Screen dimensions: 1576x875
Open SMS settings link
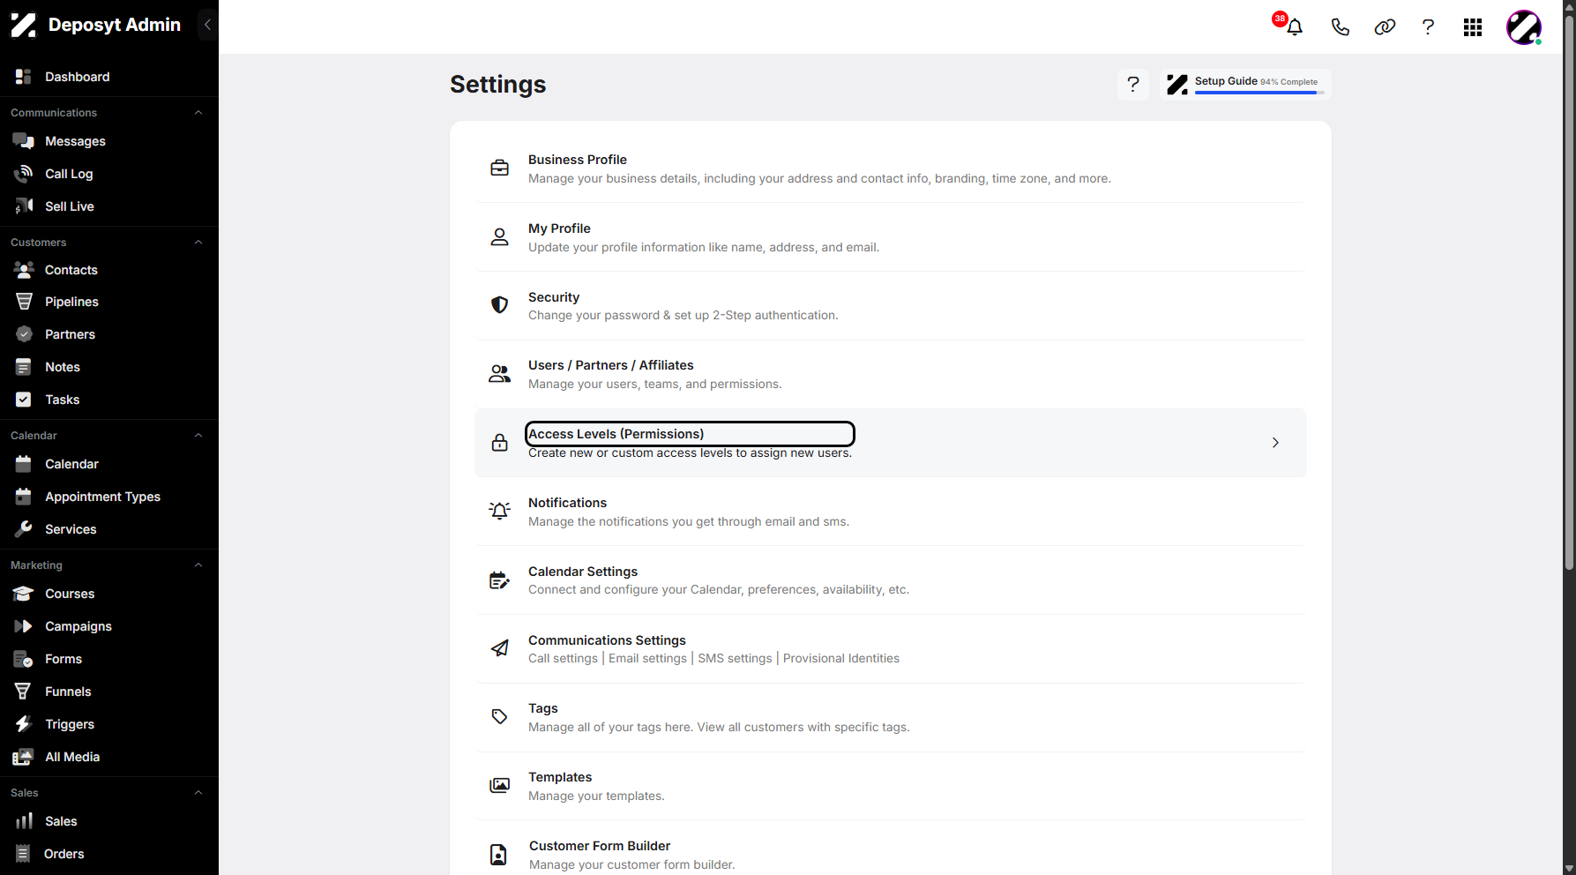[735, 658]
